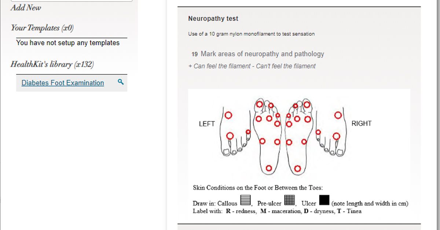Select the Callous horizontal-lines pattern swatch
Viewport: 440px width, 230px height.
245,200
